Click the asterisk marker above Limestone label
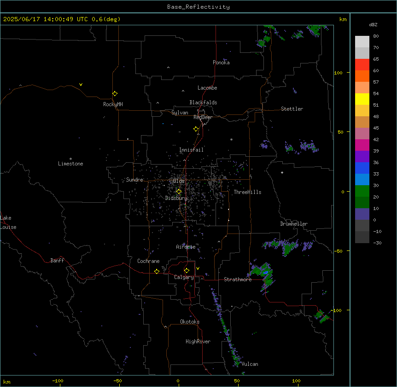Viewport: 397px width, 387px height. (x=70, y=159)
